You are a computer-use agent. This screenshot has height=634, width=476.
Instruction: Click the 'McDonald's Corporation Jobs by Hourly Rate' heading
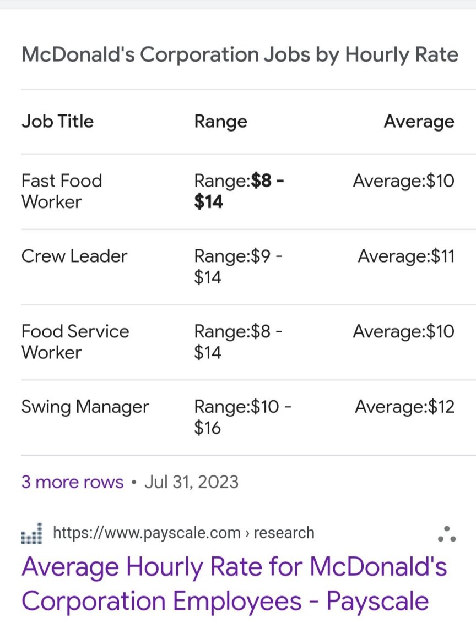click(240, 55)
